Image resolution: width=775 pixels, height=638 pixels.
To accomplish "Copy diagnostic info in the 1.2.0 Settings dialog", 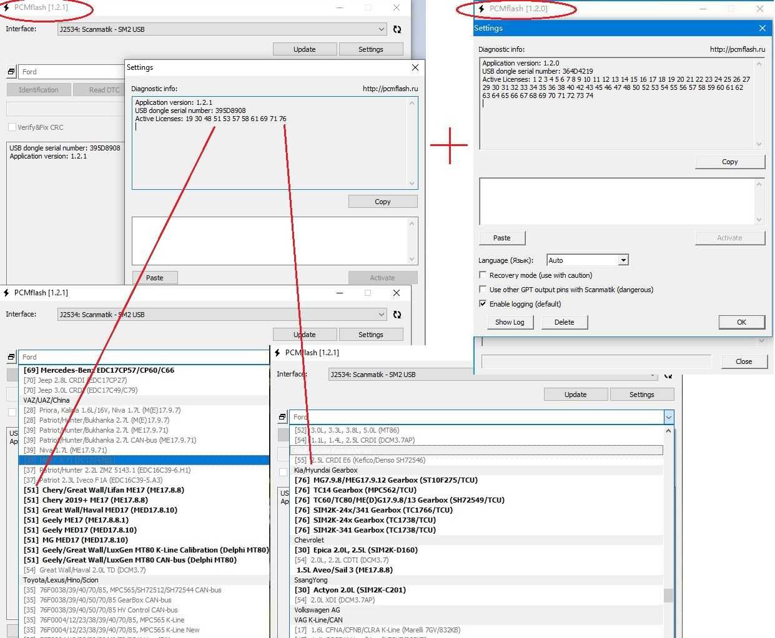I will tap(730, 162).
